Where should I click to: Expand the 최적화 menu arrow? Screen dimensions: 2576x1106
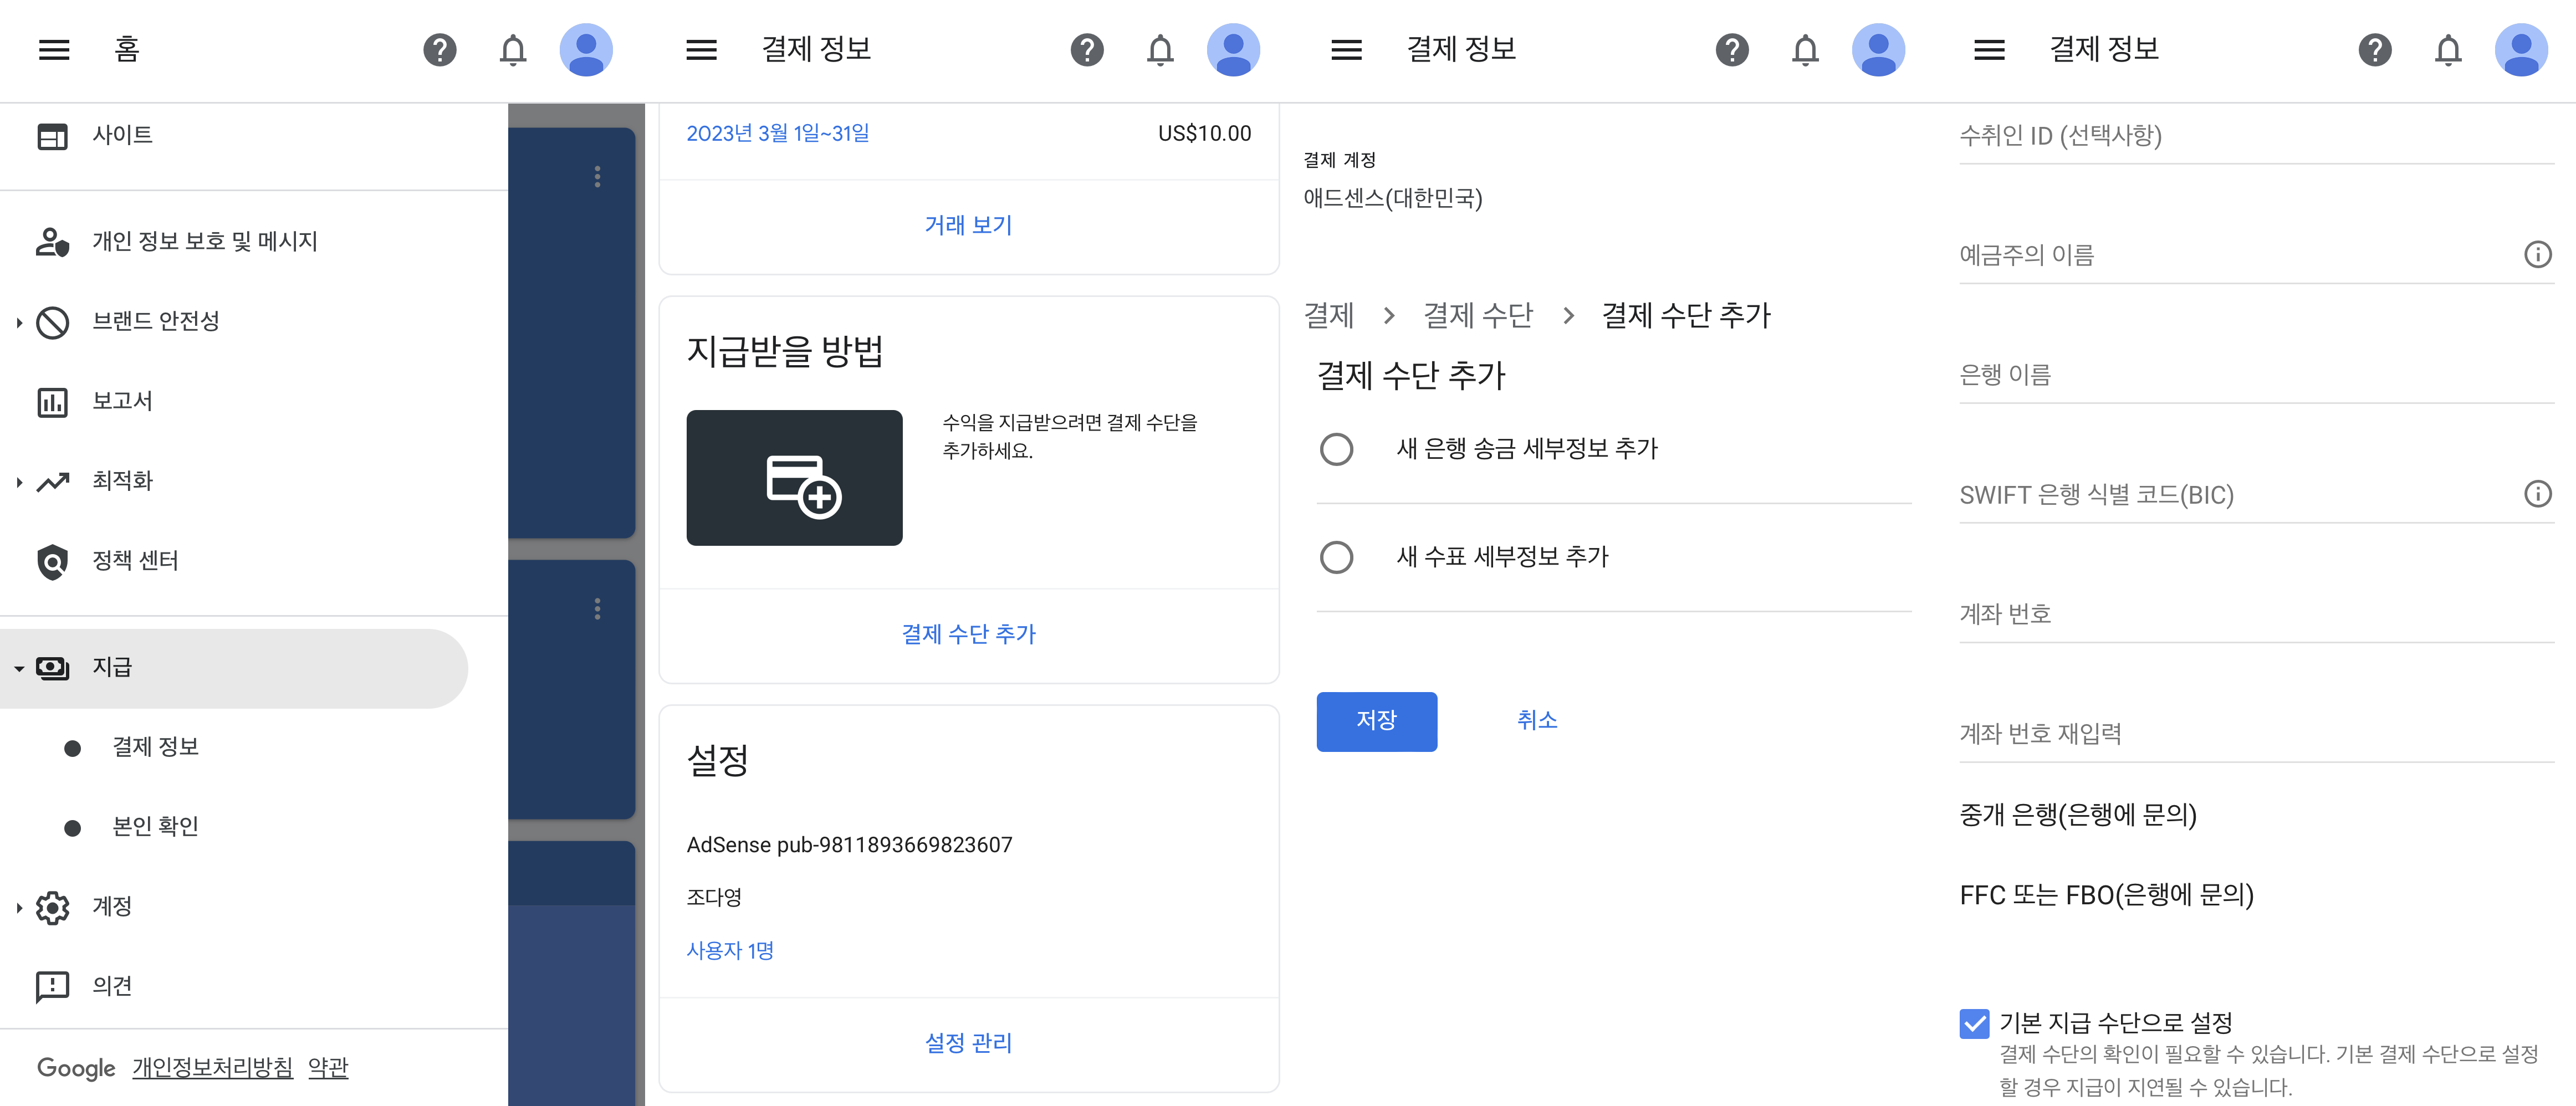(19, 482)
